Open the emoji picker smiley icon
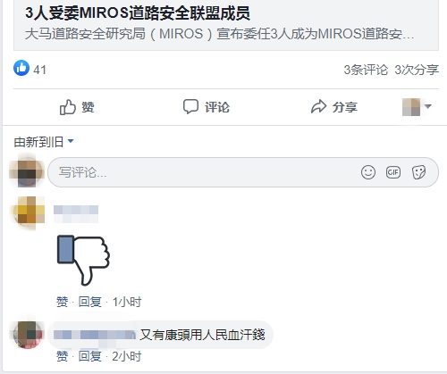 (x=368, y=172)
